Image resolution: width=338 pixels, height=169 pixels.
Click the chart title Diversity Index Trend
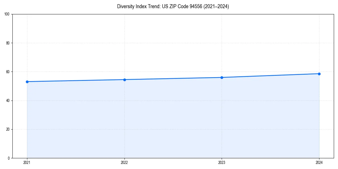pos(173,6)
